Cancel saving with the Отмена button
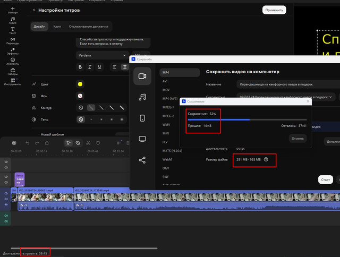 pyautogui.click(x=297, y=139)
